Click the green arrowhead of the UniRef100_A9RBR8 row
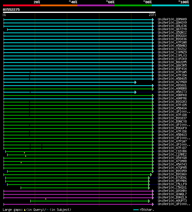192x212 pixels. point(153,89)
